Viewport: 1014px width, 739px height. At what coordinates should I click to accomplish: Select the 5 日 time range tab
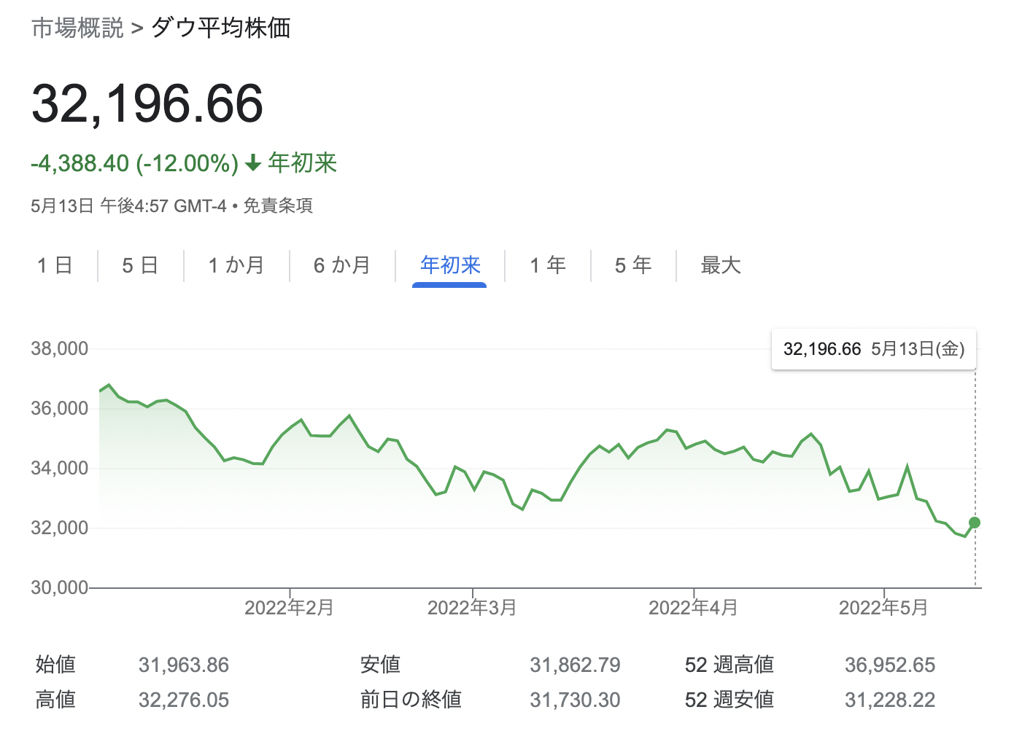point(140,265)
